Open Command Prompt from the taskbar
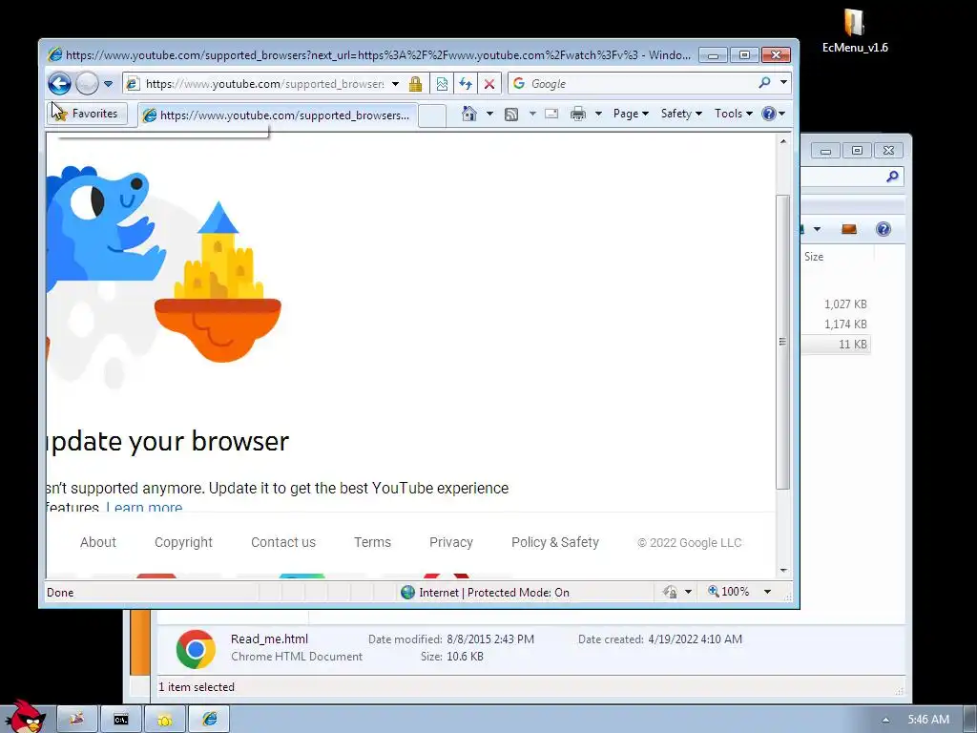Viewport: 977px width, 733px height. click(x=121, y=720)
